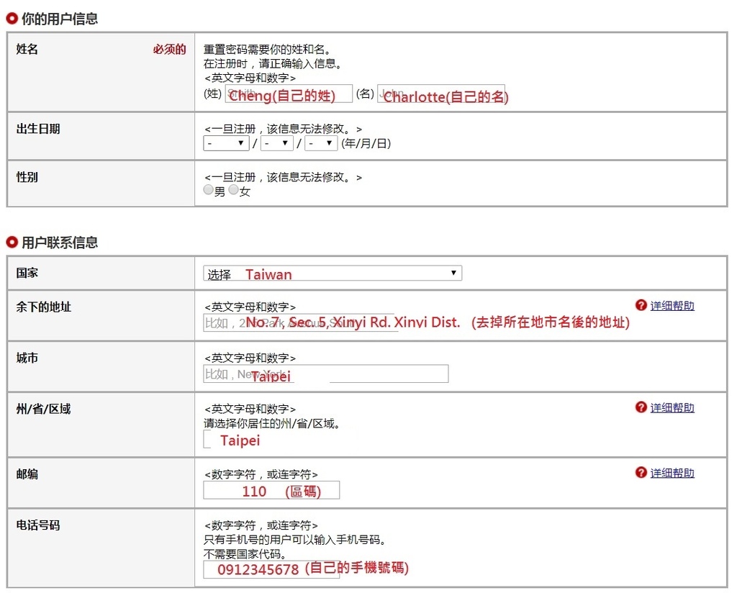
Task: Click help icon in postal code row
Action: tap(641, 473)
